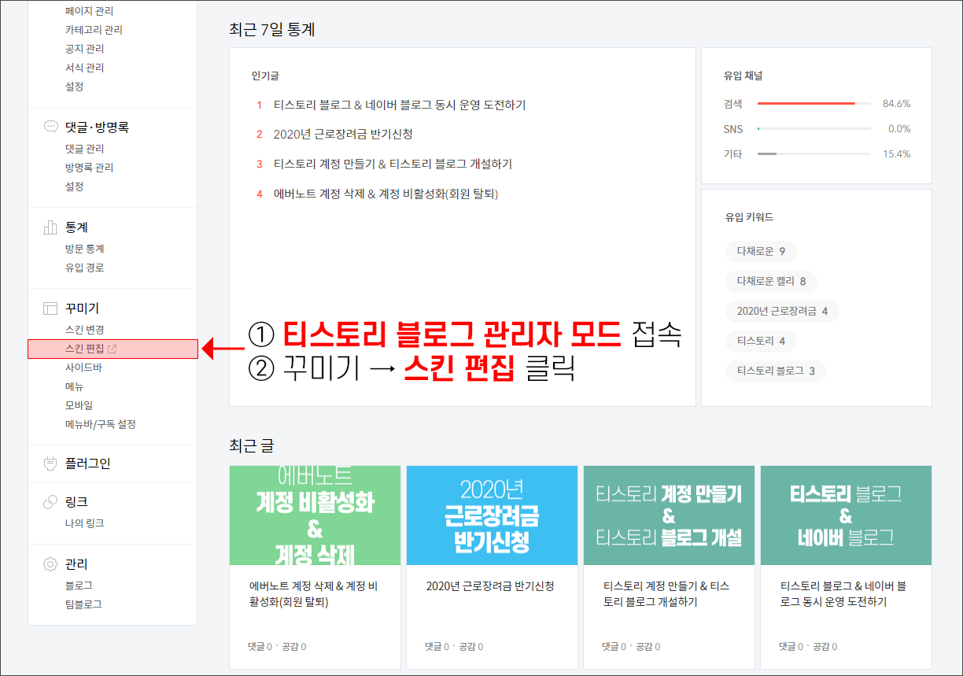Open 공지 관리 menu item
Screen dimensions: 963x676
[x=85, y=49]
